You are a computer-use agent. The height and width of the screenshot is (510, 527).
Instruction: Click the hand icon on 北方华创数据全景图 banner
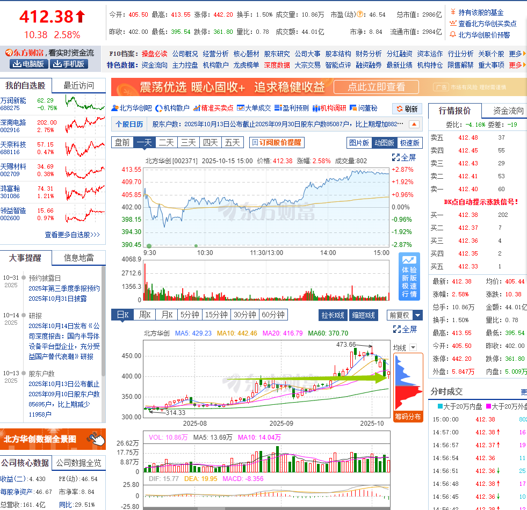(96, 439)
